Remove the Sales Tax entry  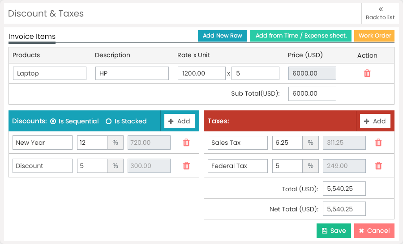378,143
